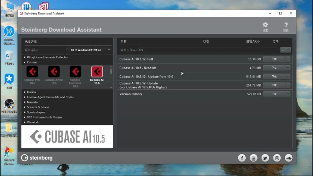Download Cubase AI 10.5.12 Full
The height and width of the screenshot is (176, 313).
tap(274, 59)
